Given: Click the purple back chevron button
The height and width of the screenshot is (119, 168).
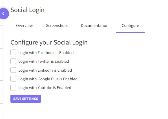Looking at the screenshot, I should coord(4,14).
